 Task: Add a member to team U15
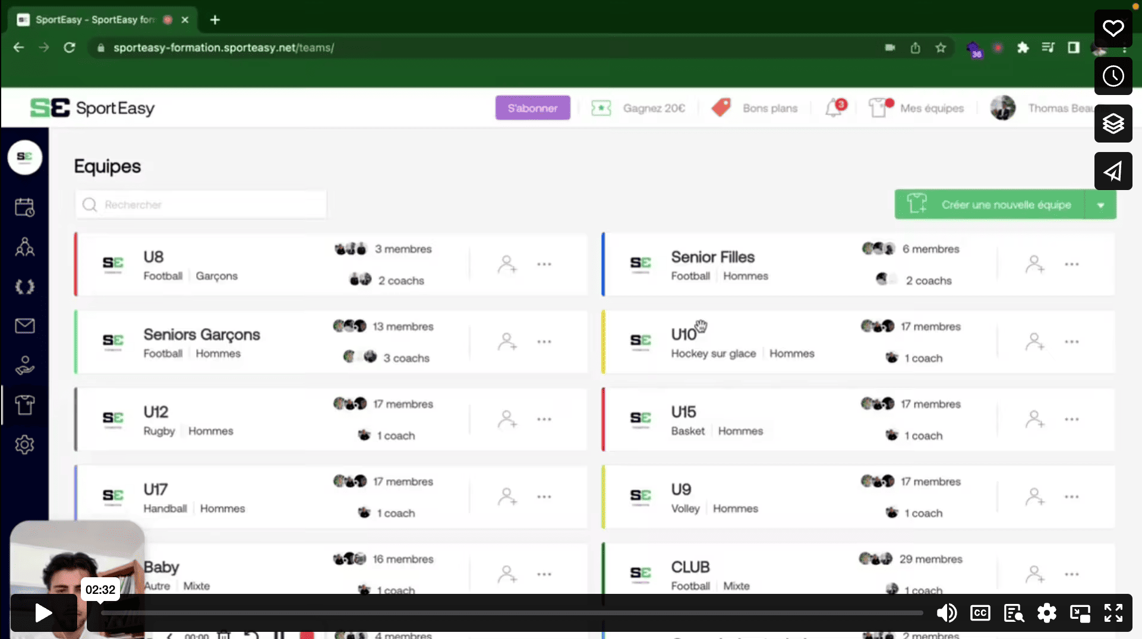[1034, 419]
